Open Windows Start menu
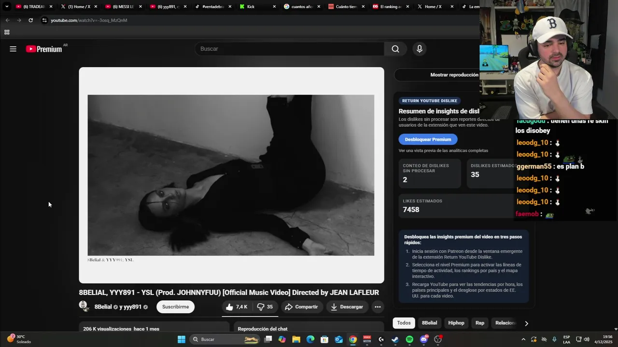Viewport: 618px width, 347px height. pos(182,339)
